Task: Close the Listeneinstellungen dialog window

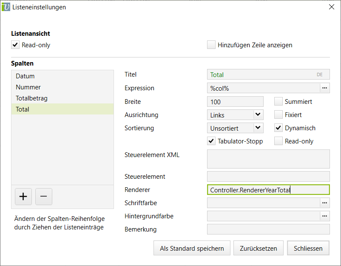Action: point(332,7)
